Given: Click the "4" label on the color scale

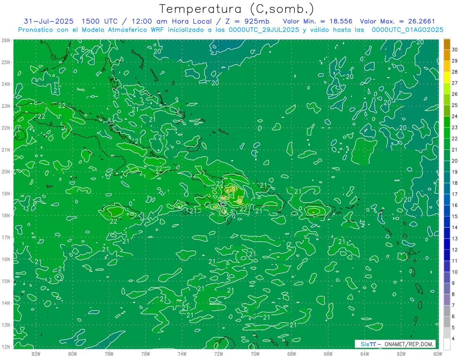Looking at the screenshot, I should tap(454, 338).
